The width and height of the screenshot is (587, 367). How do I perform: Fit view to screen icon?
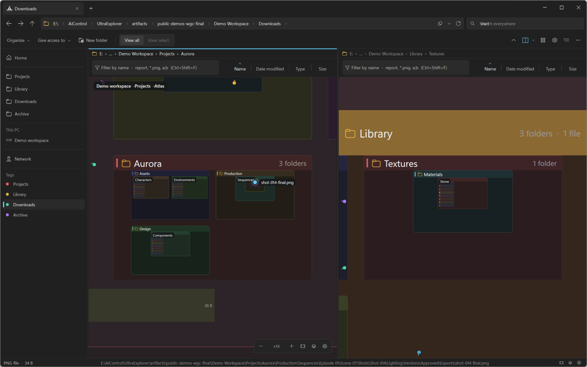pos(303,346)
